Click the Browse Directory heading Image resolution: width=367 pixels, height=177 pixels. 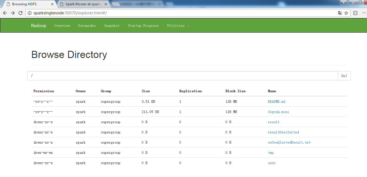pos(69,55)
